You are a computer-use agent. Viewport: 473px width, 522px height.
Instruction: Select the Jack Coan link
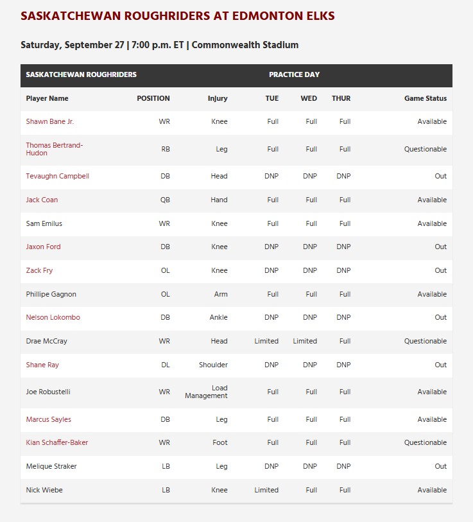pos(42,200)
